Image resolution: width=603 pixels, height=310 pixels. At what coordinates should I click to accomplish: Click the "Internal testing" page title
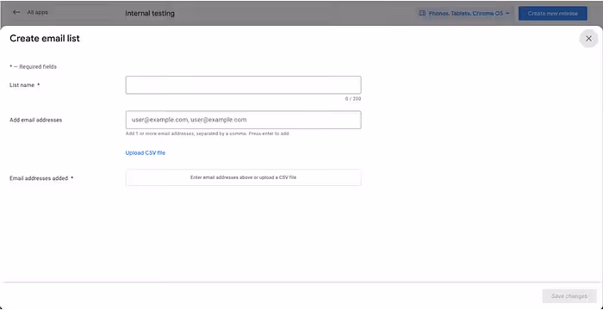coord(150,14)
